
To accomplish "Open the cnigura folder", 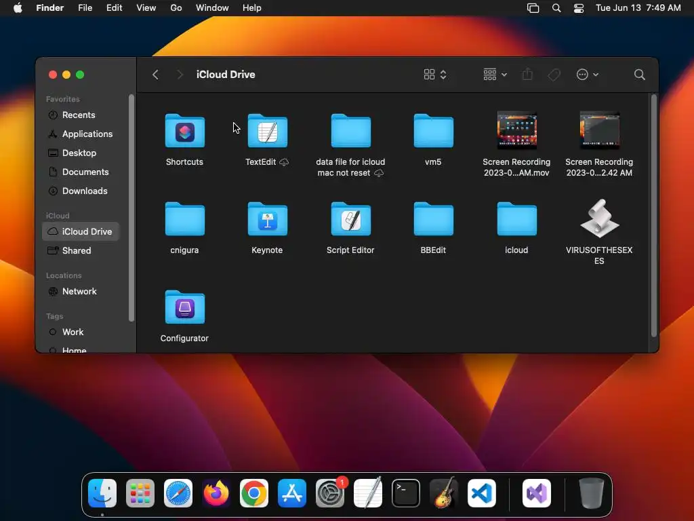I will tap(184, 219).
